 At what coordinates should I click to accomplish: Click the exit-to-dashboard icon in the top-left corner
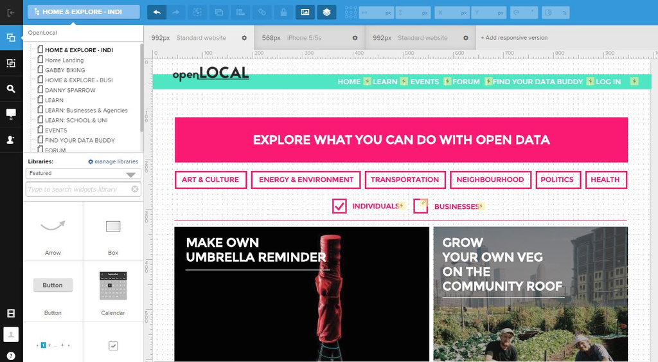coord(11,12)
